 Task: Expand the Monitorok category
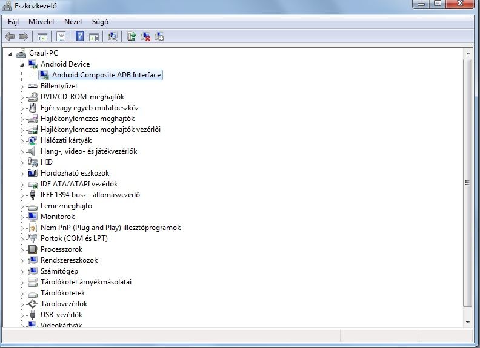pyautogui.click(x=22, y=217)
